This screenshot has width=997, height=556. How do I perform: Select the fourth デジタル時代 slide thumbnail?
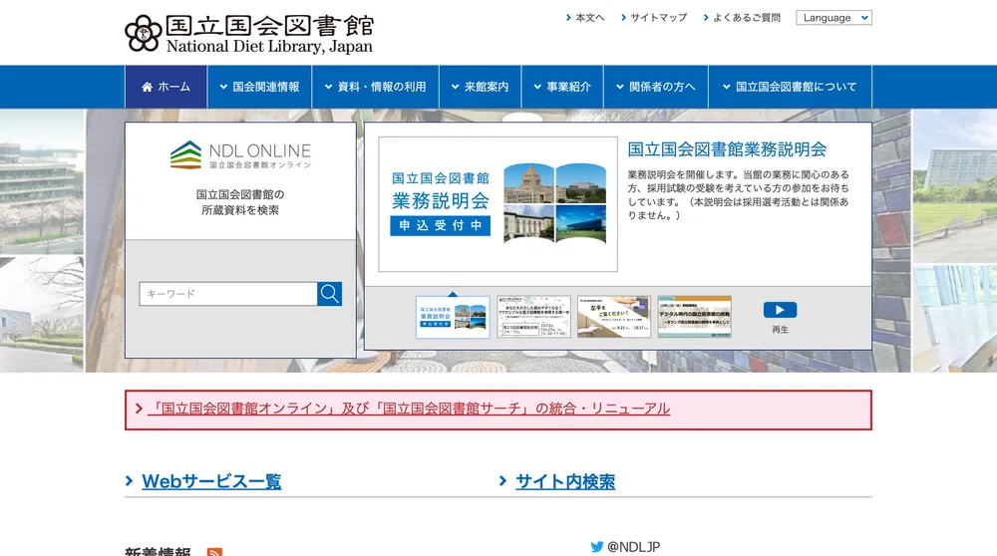click(694, 317)
